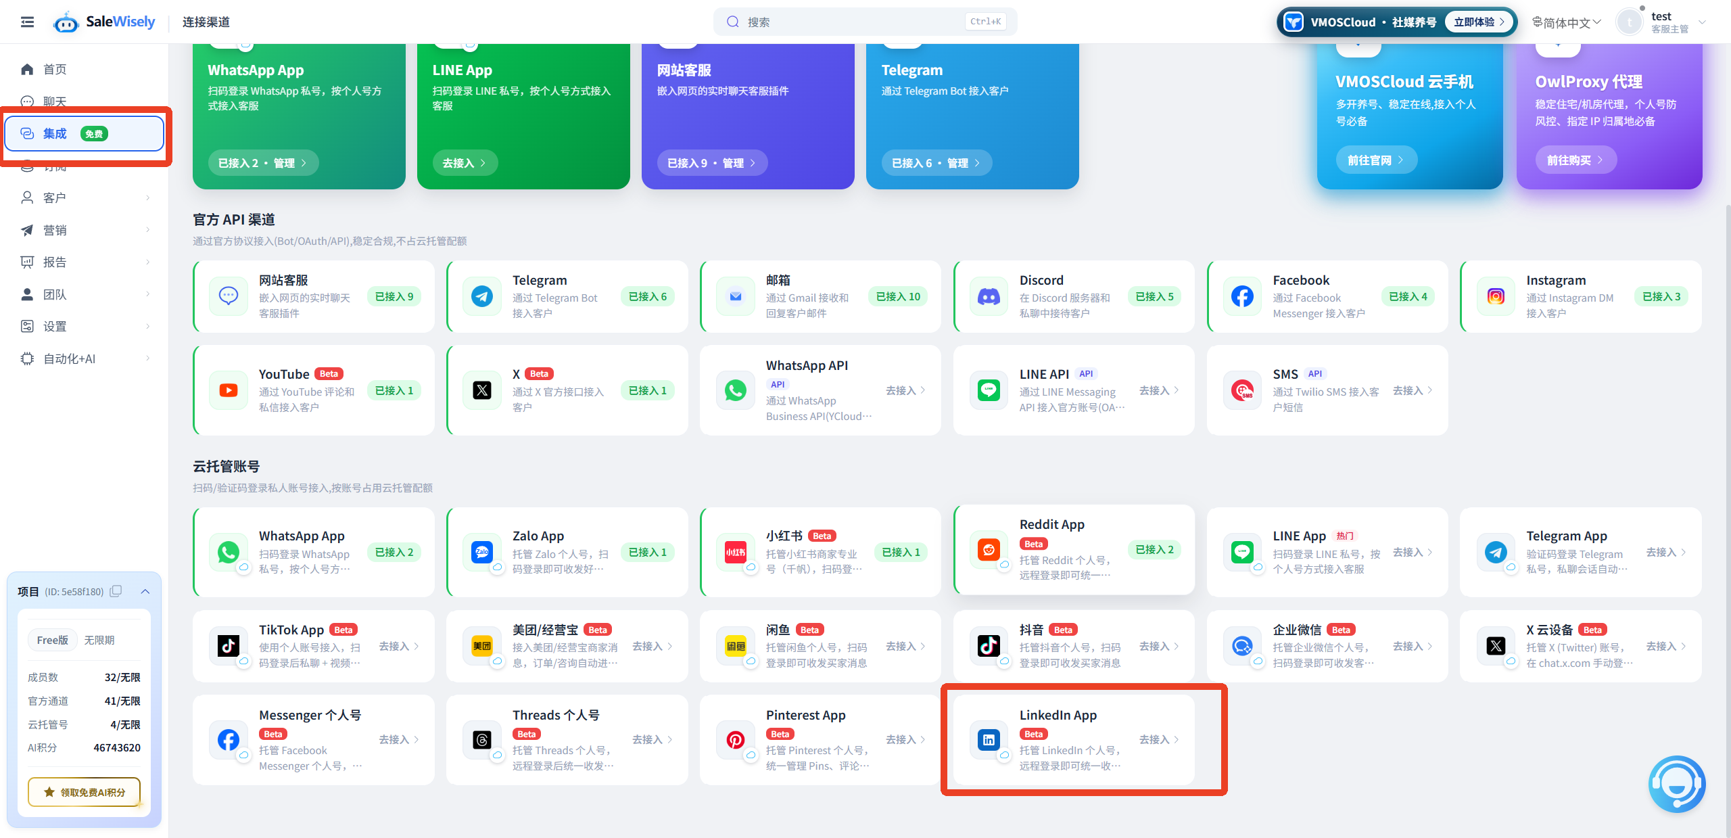
Task: Click the Facebook channel icon
Action: pyautogui.click(x=1242, y=296)
